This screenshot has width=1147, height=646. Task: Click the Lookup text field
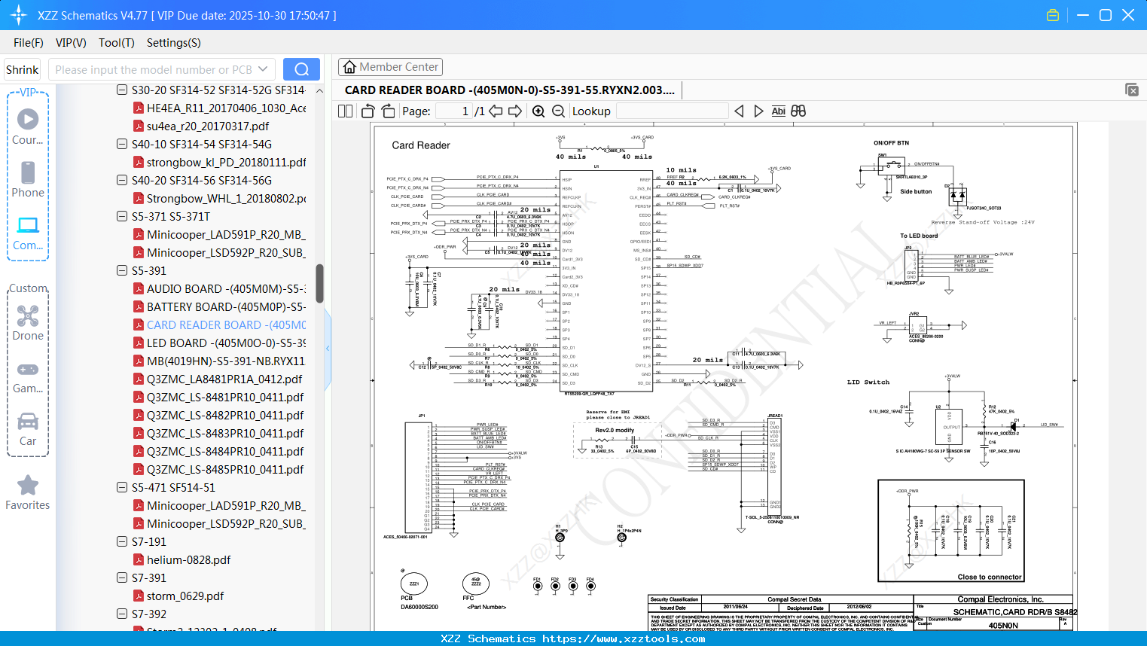(673, 111)
